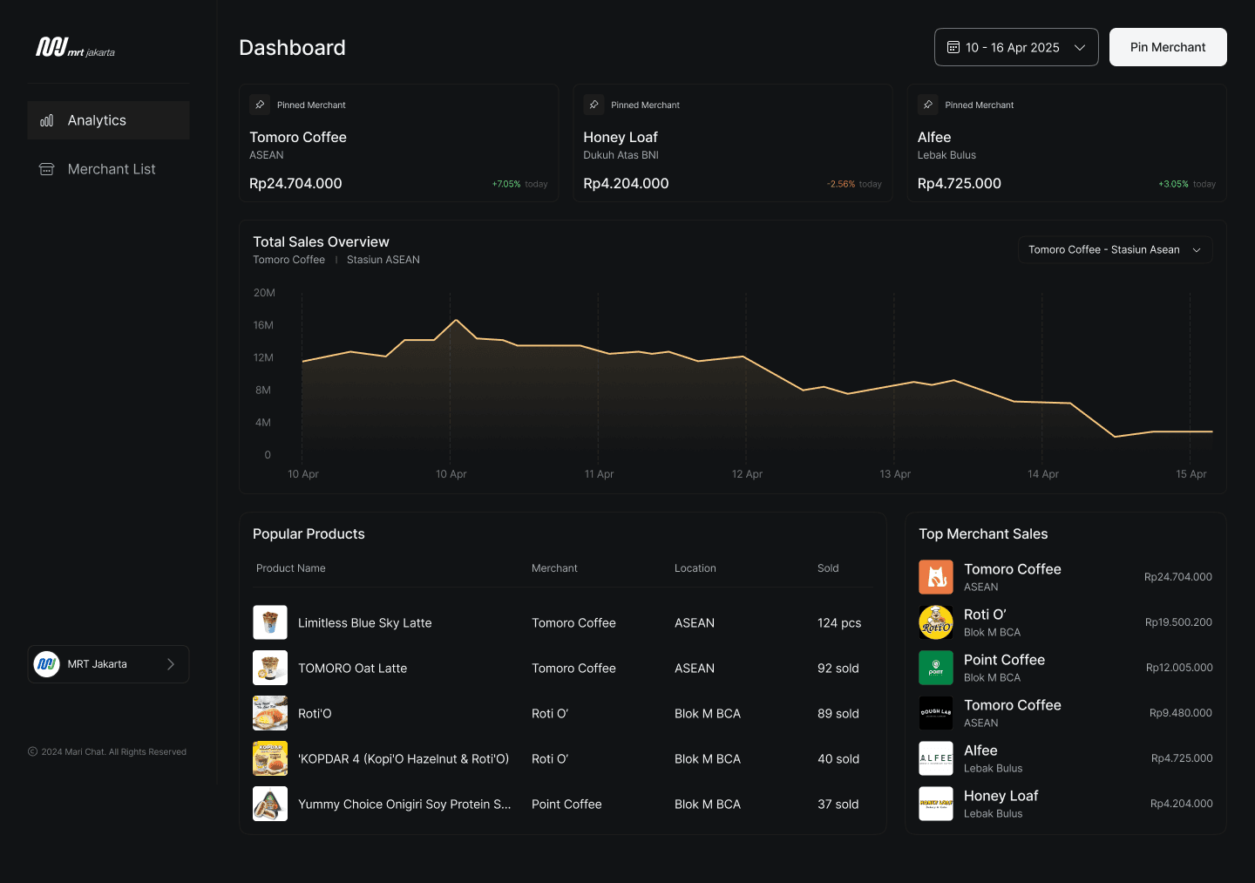Click the Dough Lab black logo

click(x=936, y=713)
